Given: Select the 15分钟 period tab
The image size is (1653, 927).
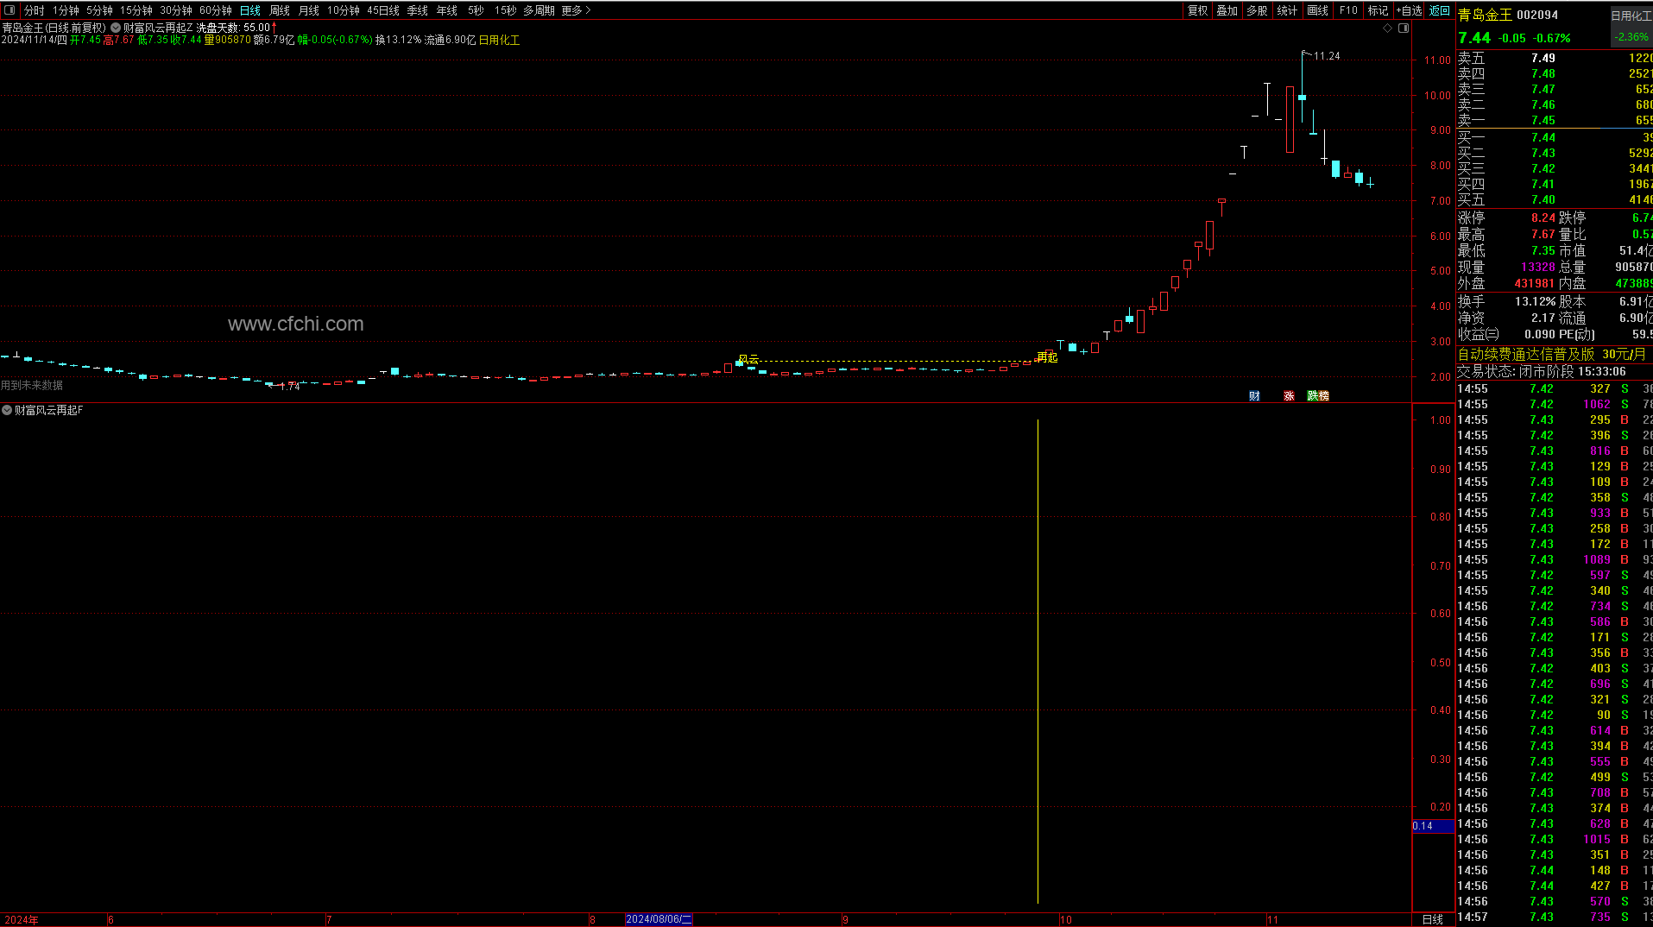Looking at the screenshot, I should pyautogui.click(x=136, y=10).
